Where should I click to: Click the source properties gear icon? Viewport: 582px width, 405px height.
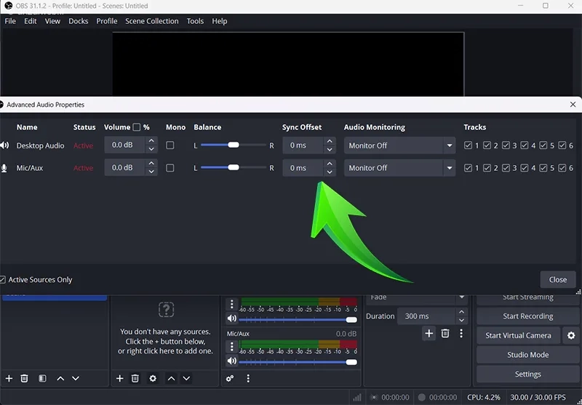coord(153,378)
